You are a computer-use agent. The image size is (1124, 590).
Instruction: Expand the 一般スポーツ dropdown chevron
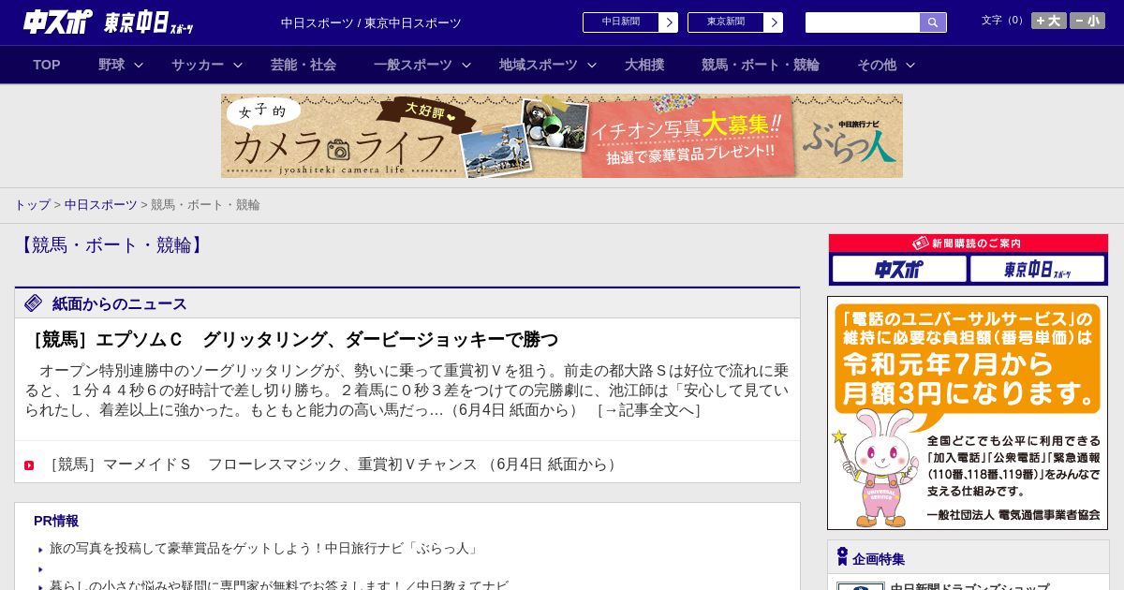[x=466, y=65]
